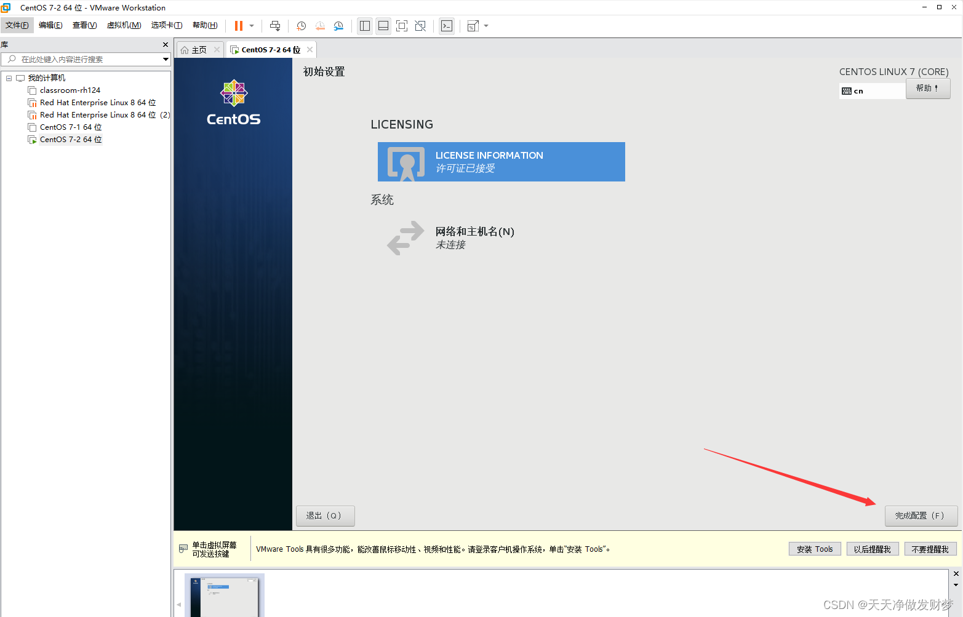963x617 pixels.
Task: Open the 选项卡(T) menu
Action: (167, 25)
